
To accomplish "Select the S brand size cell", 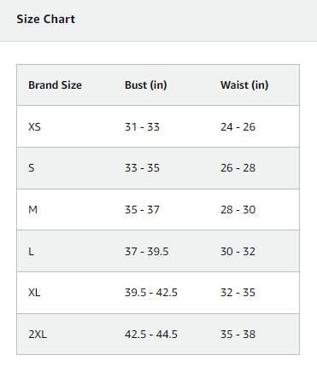I will 32,168.
